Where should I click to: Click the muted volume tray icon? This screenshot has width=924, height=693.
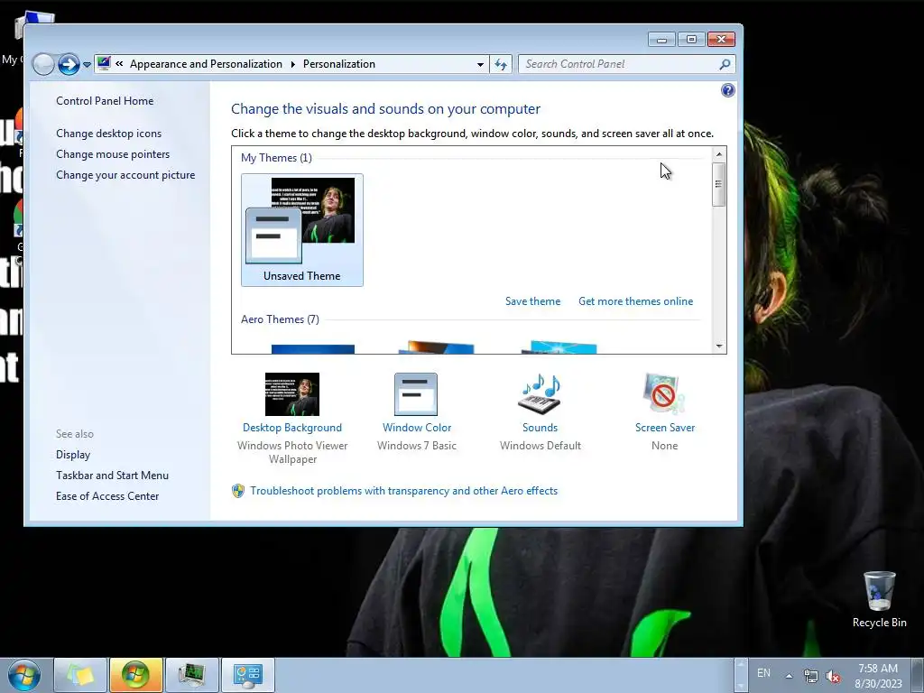(833, 676)
